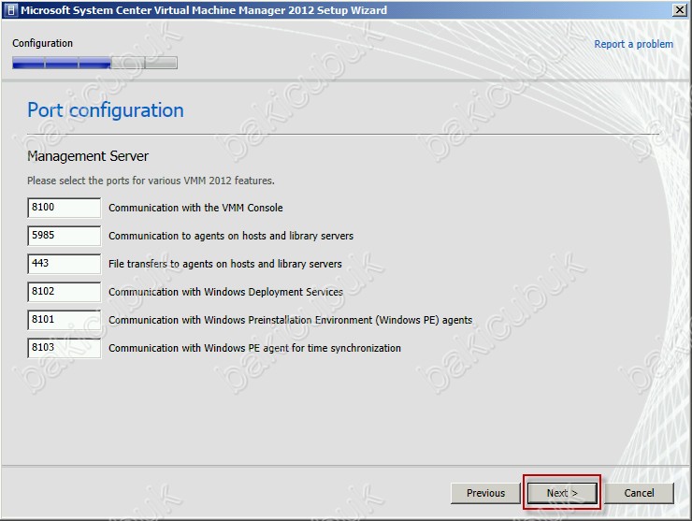
Task: Close the Setup Wizard window
Action: (678, 10)
